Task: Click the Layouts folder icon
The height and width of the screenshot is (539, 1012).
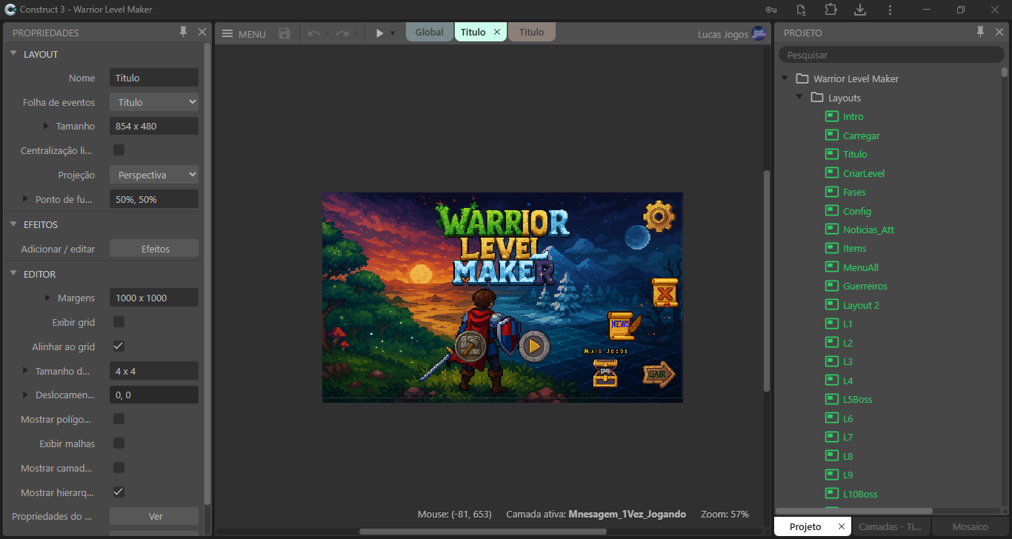Action: click(x=817, y=98)
